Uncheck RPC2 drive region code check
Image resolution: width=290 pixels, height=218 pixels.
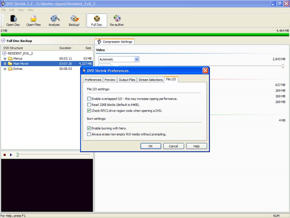89,111
